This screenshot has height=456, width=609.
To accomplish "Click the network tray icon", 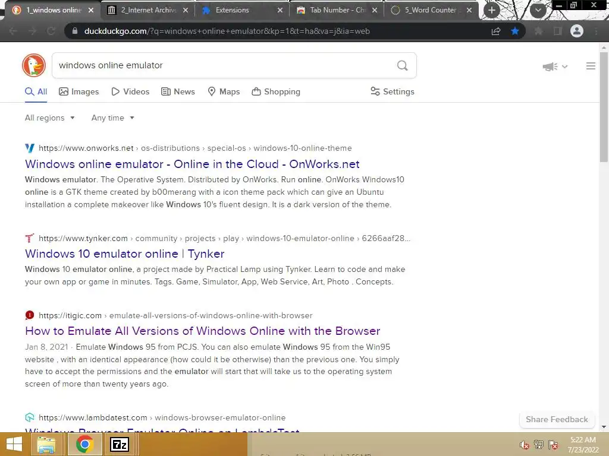I will (538, 445).
